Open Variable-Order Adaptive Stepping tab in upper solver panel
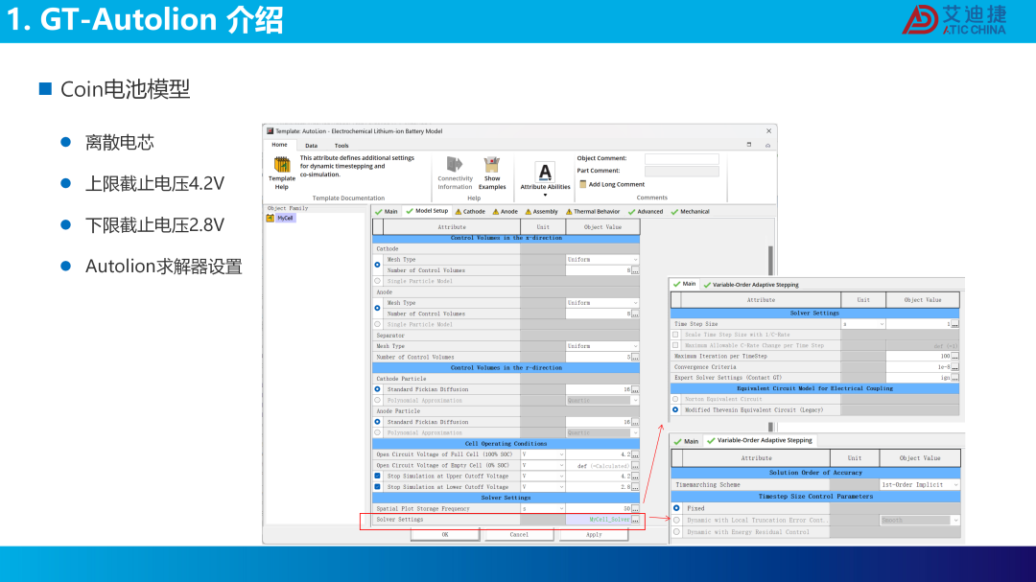Viewport: 1036px width, 582px height. 751,285
